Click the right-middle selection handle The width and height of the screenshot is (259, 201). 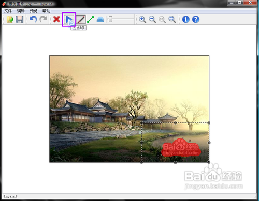[209, 143]
